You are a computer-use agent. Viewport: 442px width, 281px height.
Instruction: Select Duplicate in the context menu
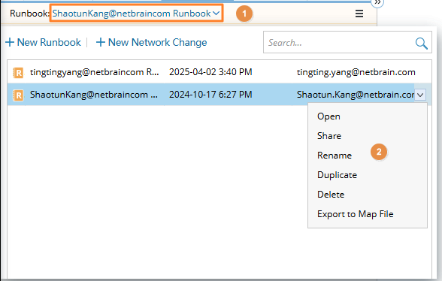click(x=337, y=175)
